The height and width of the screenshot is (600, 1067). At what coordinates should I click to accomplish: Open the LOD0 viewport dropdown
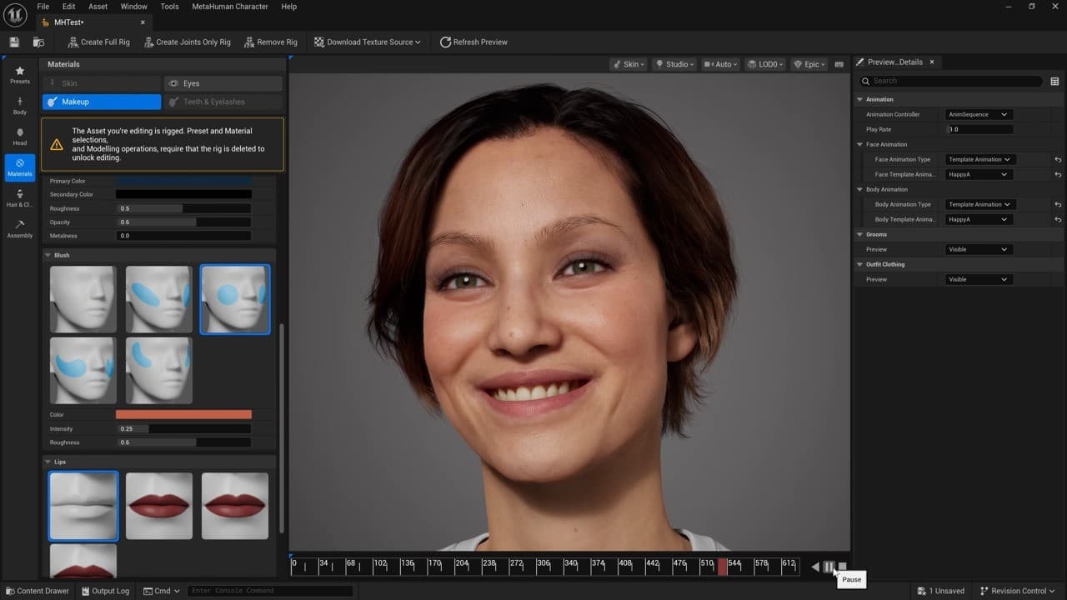[764, 63]
